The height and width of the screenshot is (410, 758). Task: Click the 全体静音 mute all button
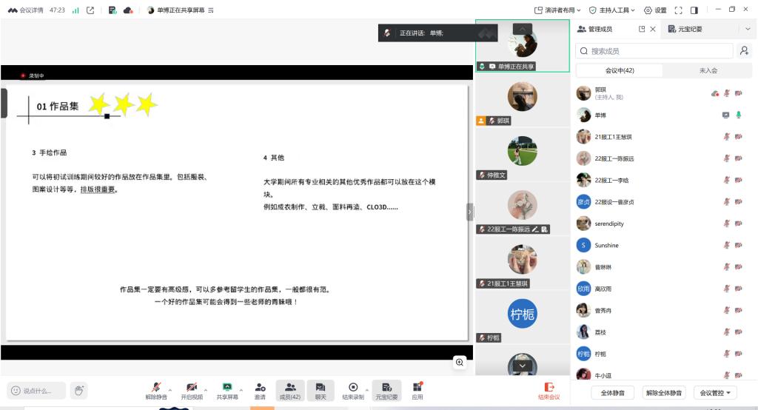click(613, 392)
